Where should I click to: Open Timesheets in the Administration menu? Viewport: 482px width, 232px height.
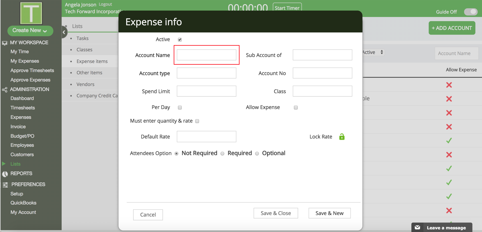point(23,108)
